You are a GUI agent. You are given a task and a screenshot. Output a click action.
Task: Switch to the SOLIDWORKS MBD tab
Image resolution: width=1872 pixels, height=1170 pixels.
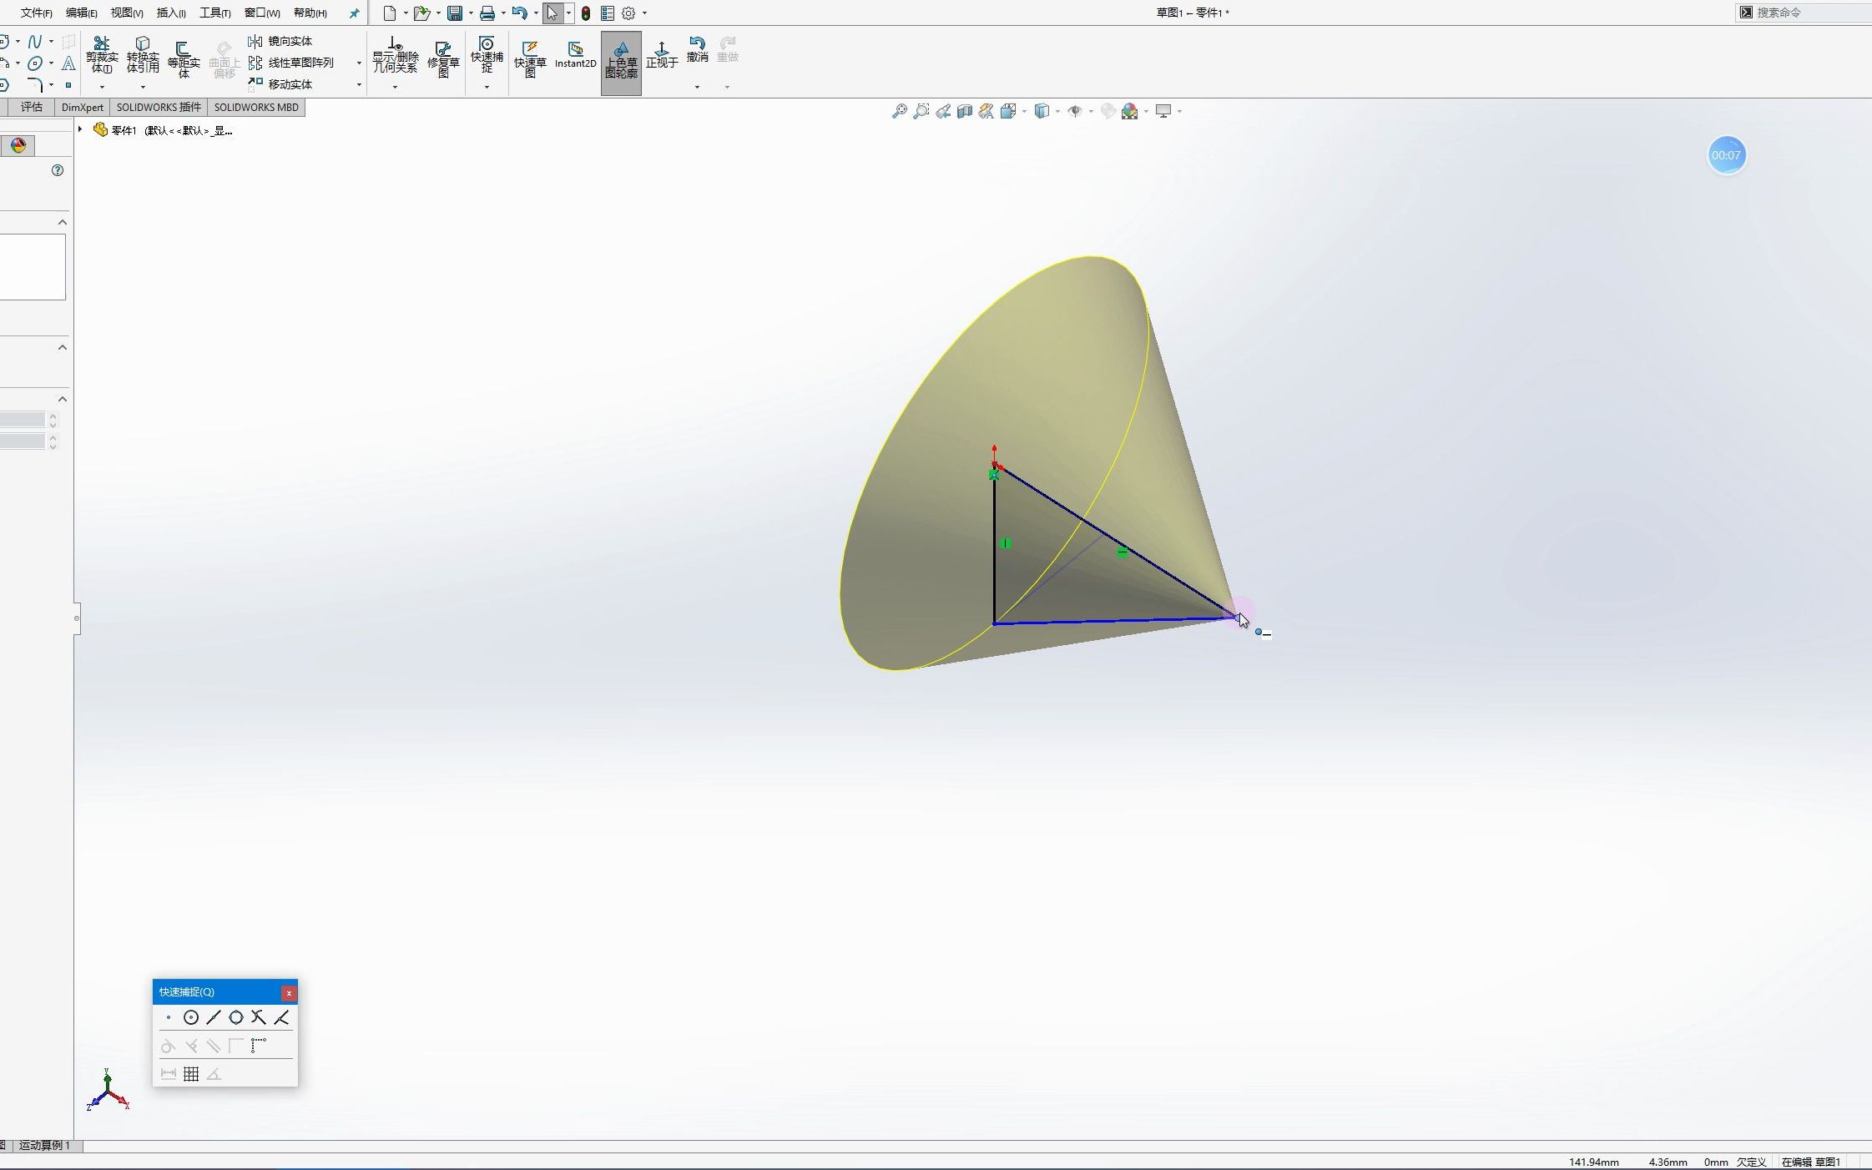[255, 107]
